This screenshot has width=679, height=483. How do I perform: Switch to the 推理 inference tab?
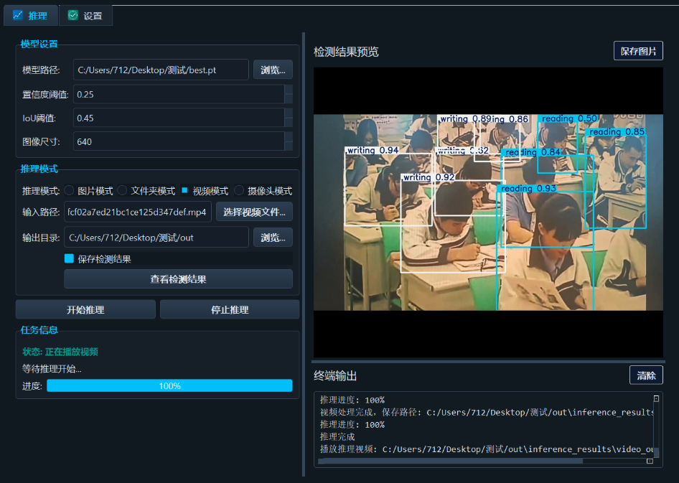click(x=31, y=15)
